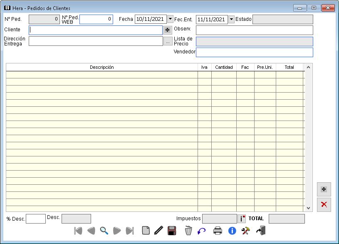339x244 pixels.
Task: Go to the previous record
Action: [91, 231]
